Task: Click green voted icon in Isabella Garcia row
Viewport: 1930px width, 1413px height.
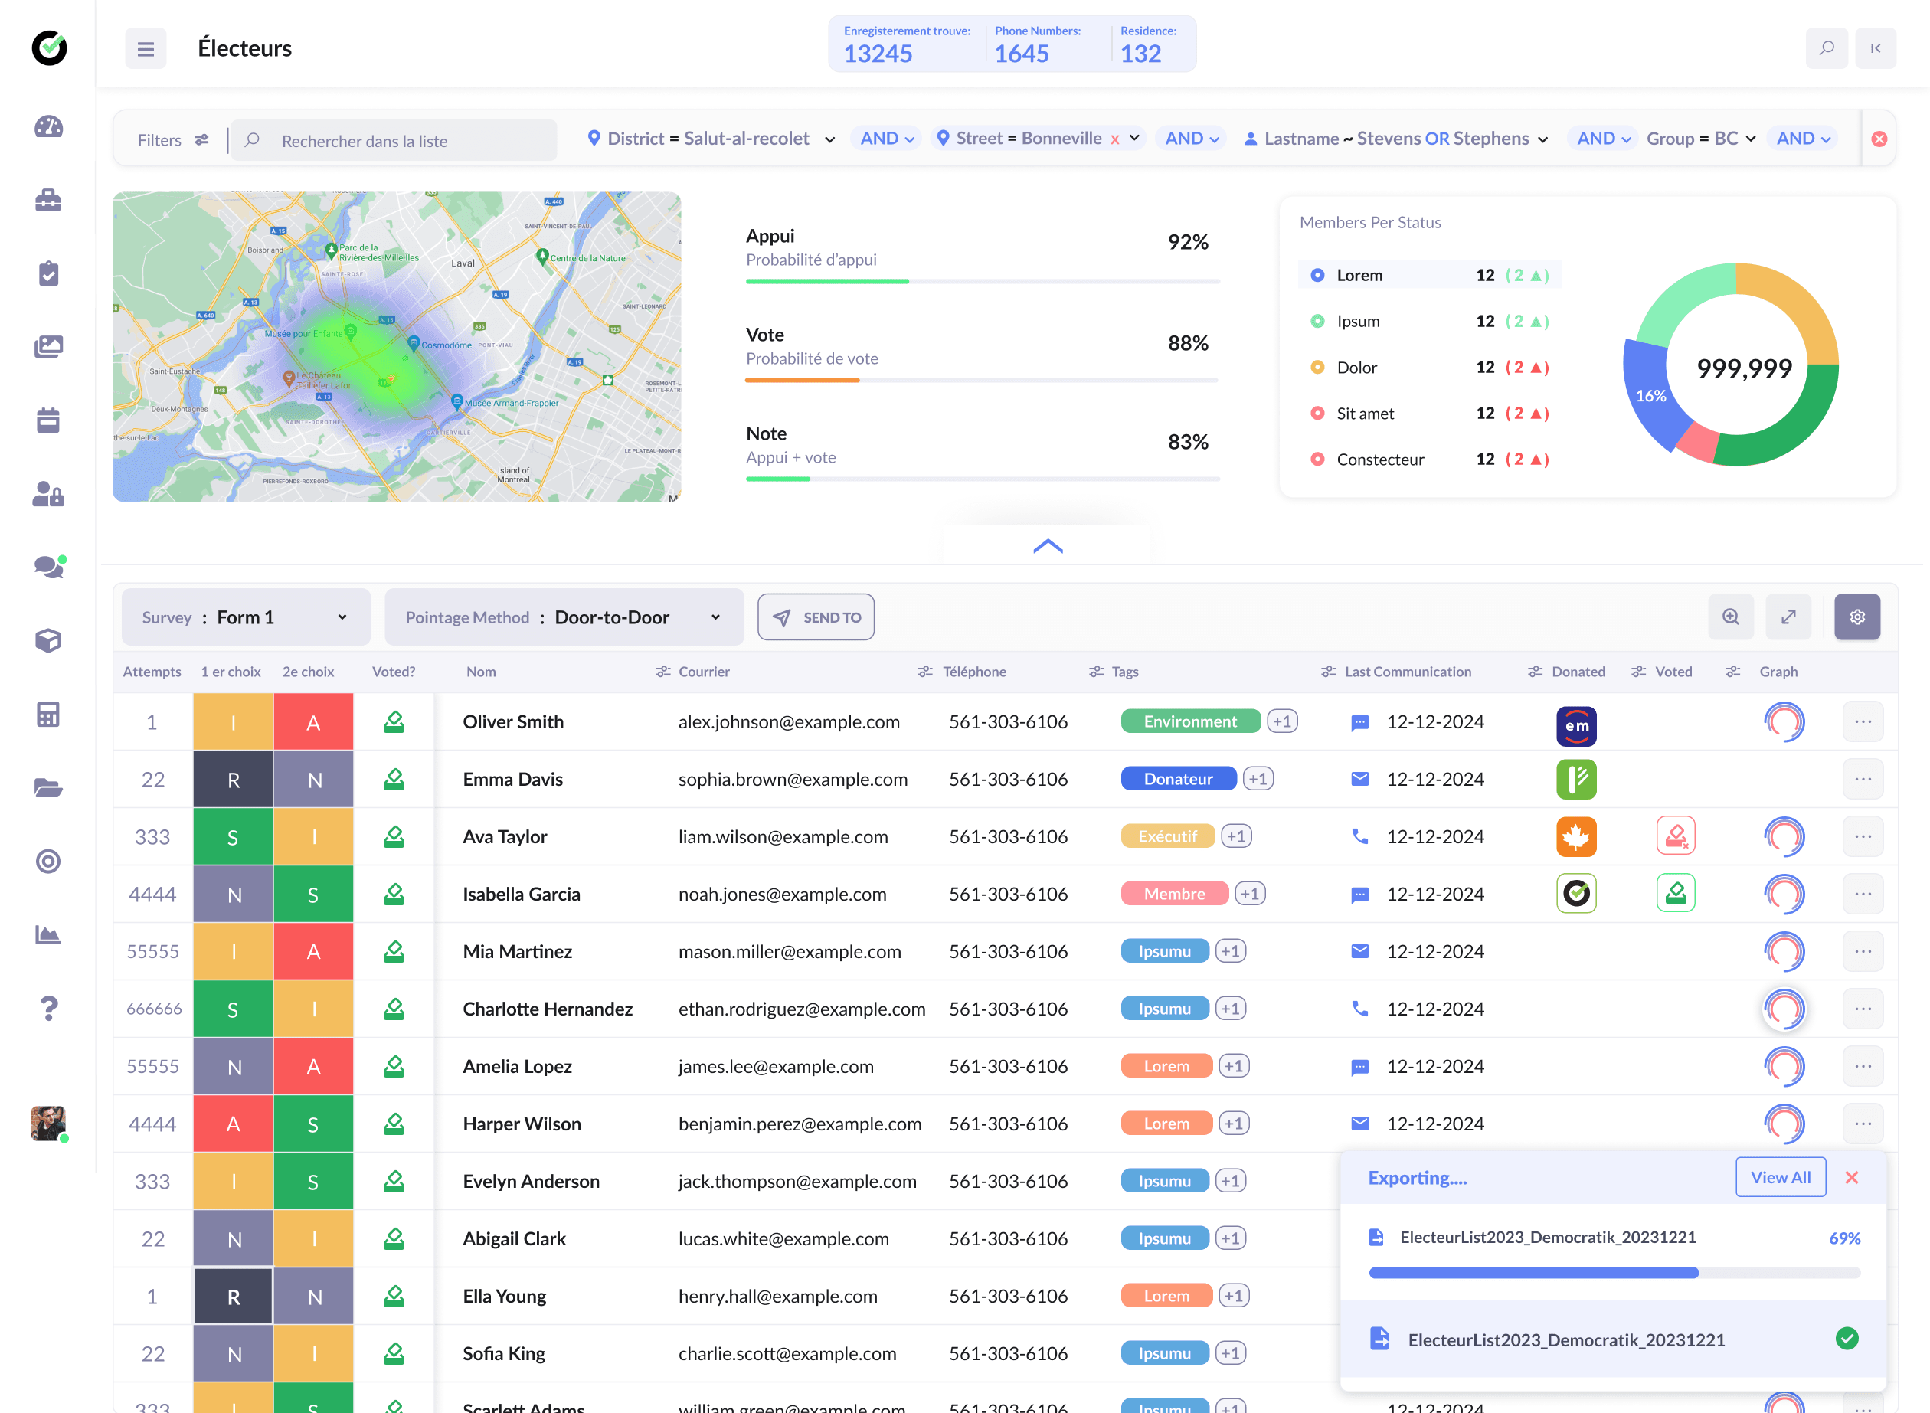Action: (x=1676, y=894)
